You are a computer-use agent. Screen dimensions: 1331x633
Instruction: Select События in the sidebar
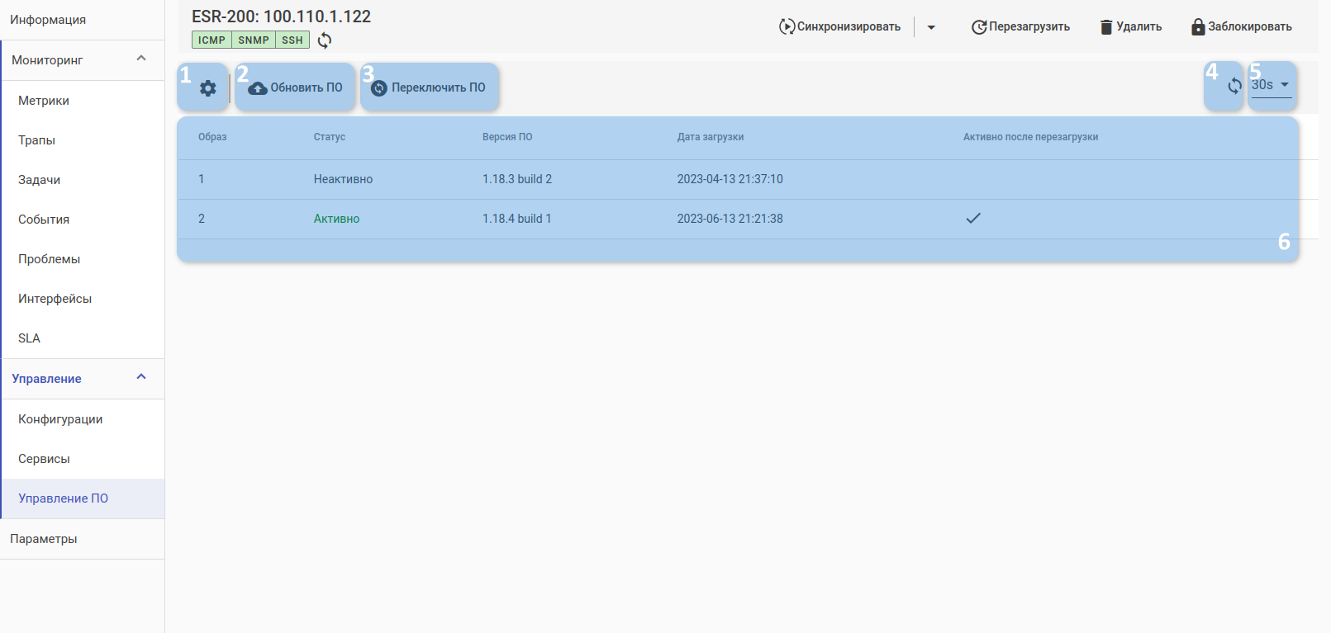44,220
